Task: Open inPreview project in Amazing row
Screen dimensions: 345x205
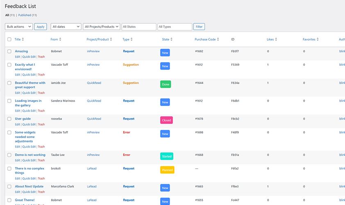Action: [93, 51]
